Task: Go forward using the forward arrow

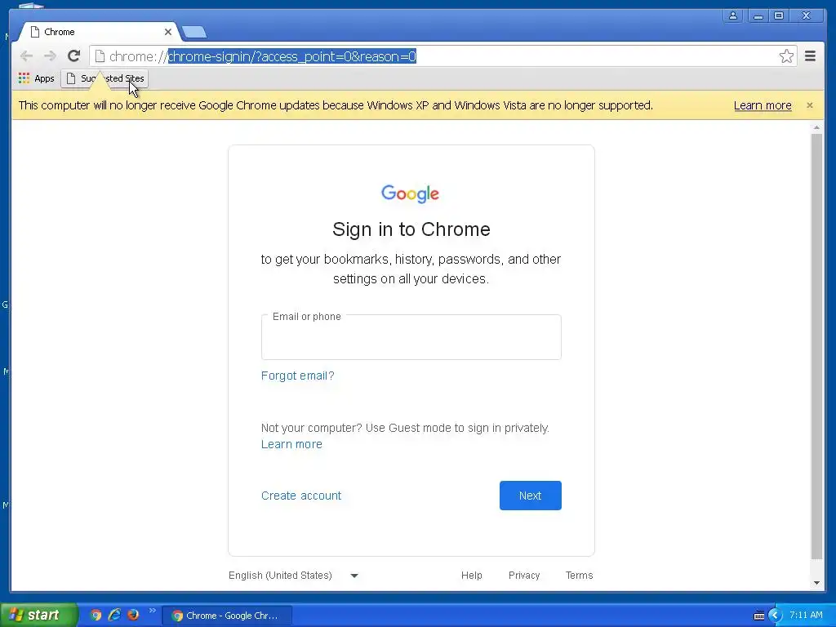Action: pos(50,56)
